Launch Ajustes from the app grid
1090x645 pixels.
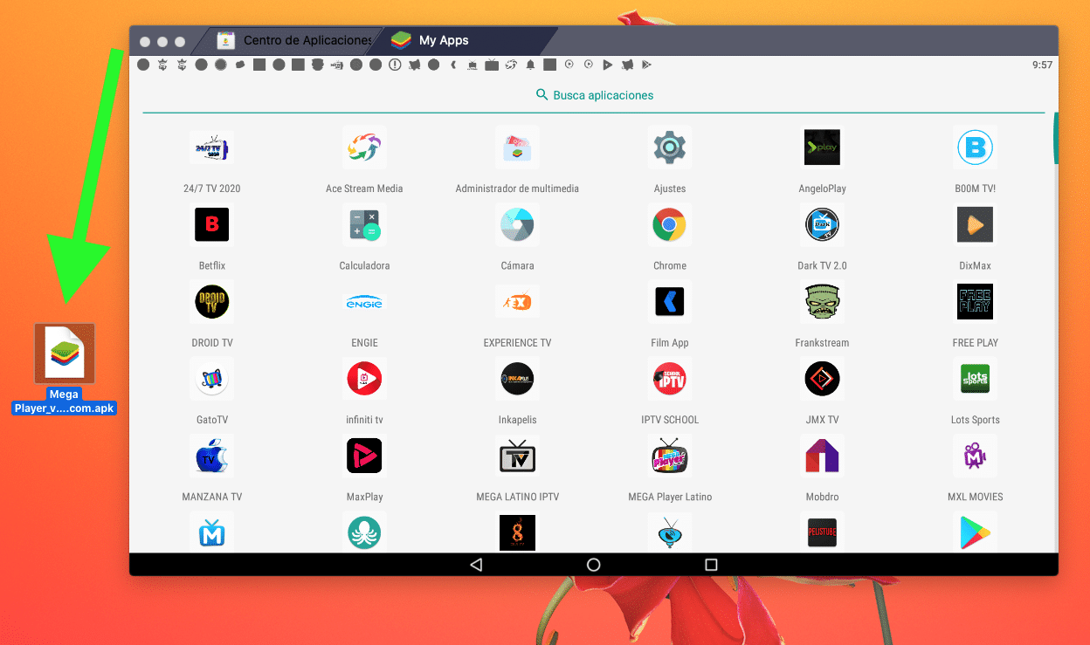pyautogui.click(x=669, y=148)
